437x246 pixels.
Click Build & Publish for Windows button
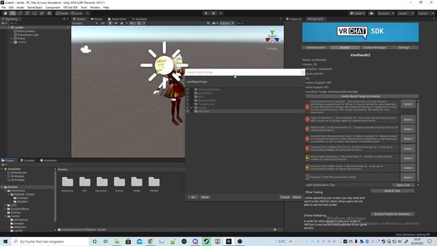tap(392, 214)
